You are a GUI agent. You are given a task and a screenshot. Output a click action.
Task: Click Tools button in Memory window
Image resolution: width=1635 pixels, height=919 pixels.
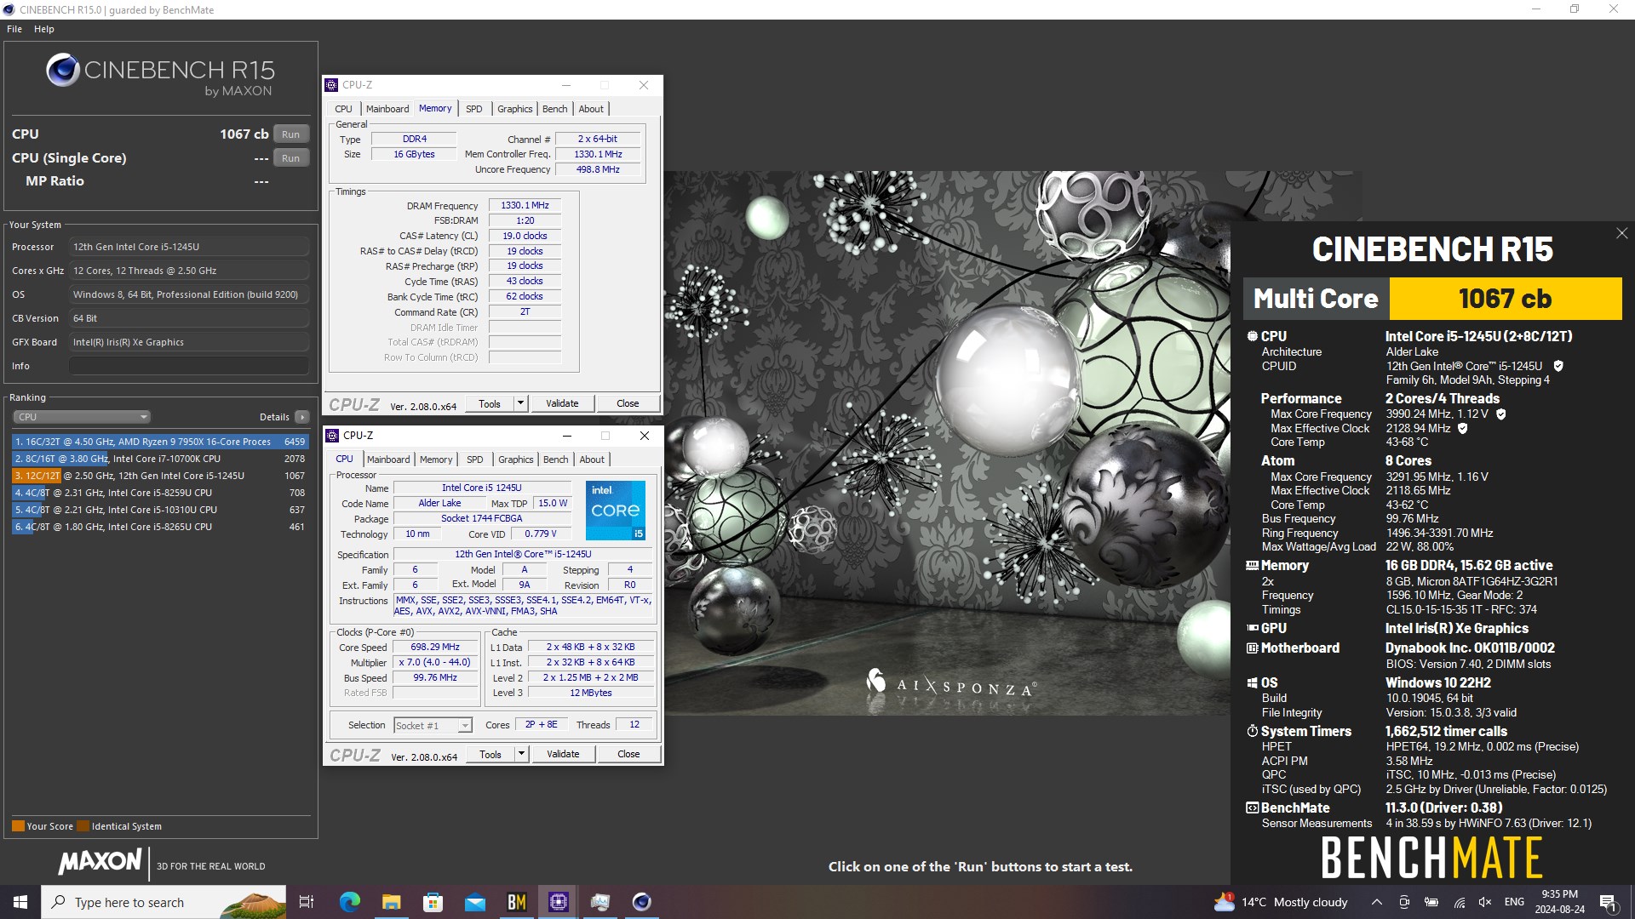click(490, 404)
